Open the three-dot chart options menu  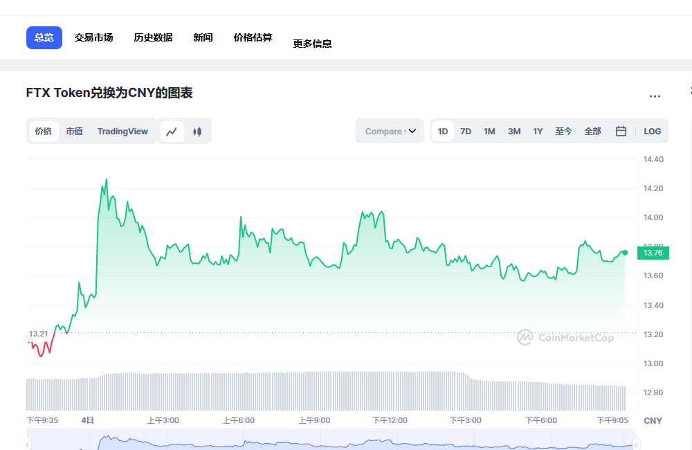[x=655, y=96]
